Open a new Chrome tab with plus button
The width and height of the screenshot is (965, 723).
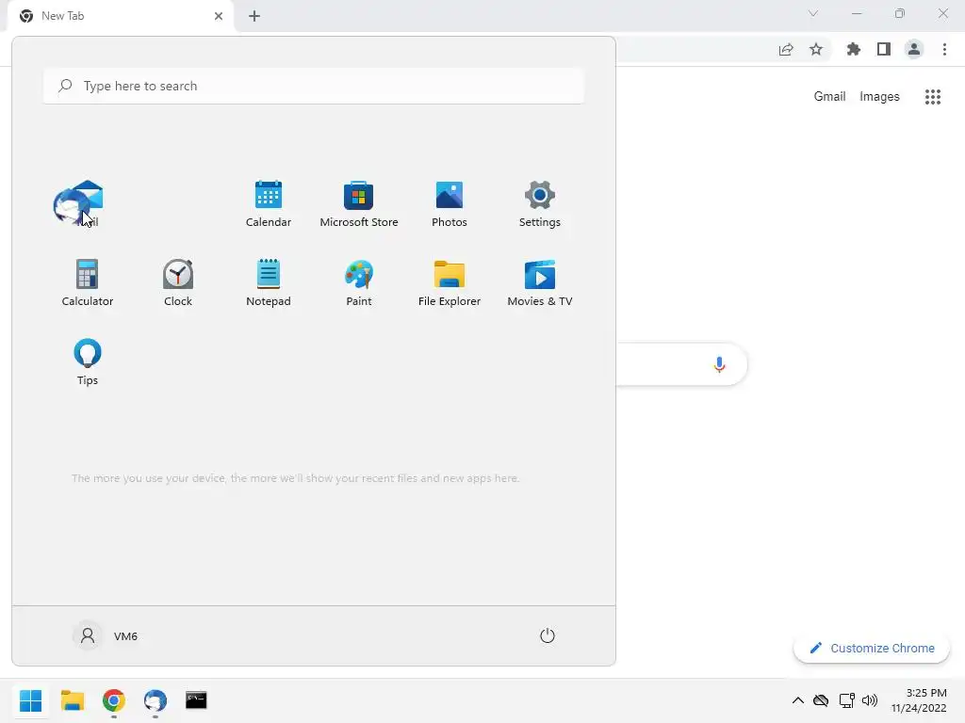(x=254, y=16)
